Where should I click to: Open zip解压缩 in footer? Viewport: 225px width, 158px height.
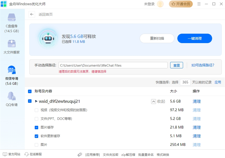[x=128, y=155]
